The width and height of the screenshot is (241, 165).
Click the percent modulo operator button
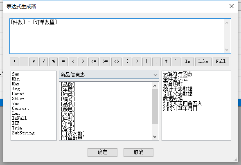[54, 62]
